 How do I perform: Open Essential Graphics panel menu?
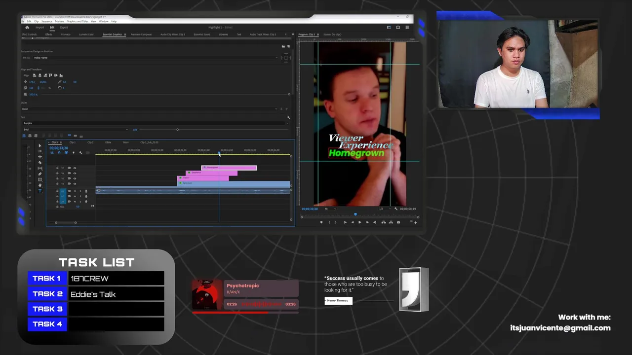(x=125, y=35)
